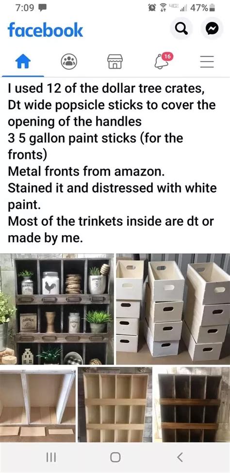Open Messenger chat icon
This screenshot has height=473, width=230.
[212, 28]
